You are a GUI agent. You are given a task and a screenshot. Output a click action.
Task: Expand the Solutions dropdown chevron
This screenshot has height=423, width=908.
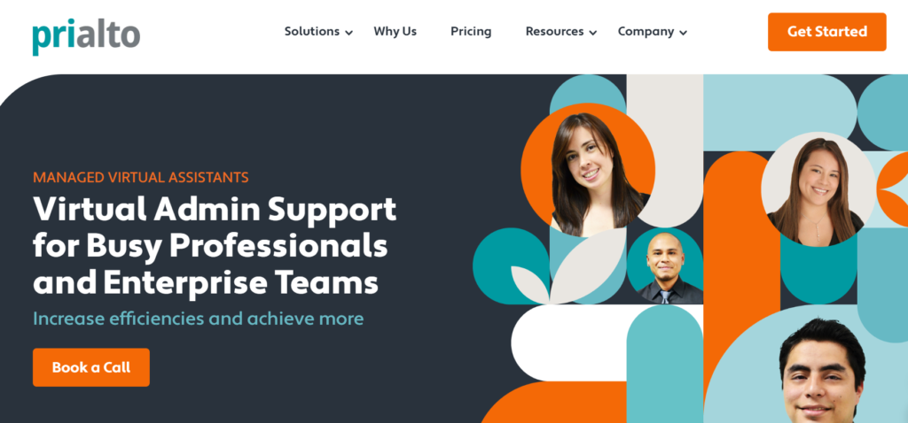(348, 33)
